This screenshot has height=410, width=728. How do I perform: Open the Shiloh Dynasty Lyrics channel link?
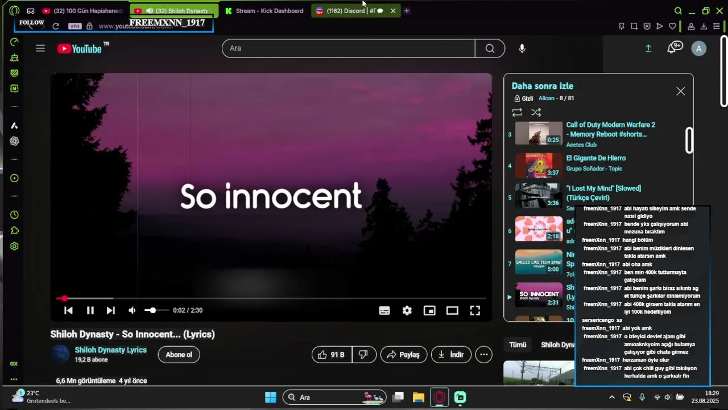click(111, 350)
